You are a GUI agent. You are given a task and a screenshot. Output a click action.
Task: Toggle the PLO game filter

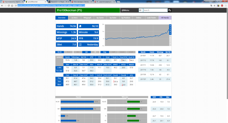click(68, 52)
